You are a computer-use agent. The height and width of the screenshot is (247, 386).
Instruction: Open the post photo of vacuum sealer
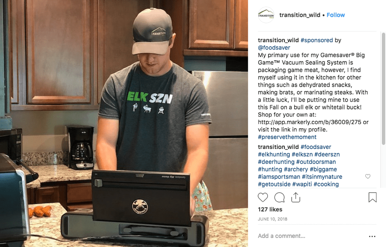pos(124,123)
